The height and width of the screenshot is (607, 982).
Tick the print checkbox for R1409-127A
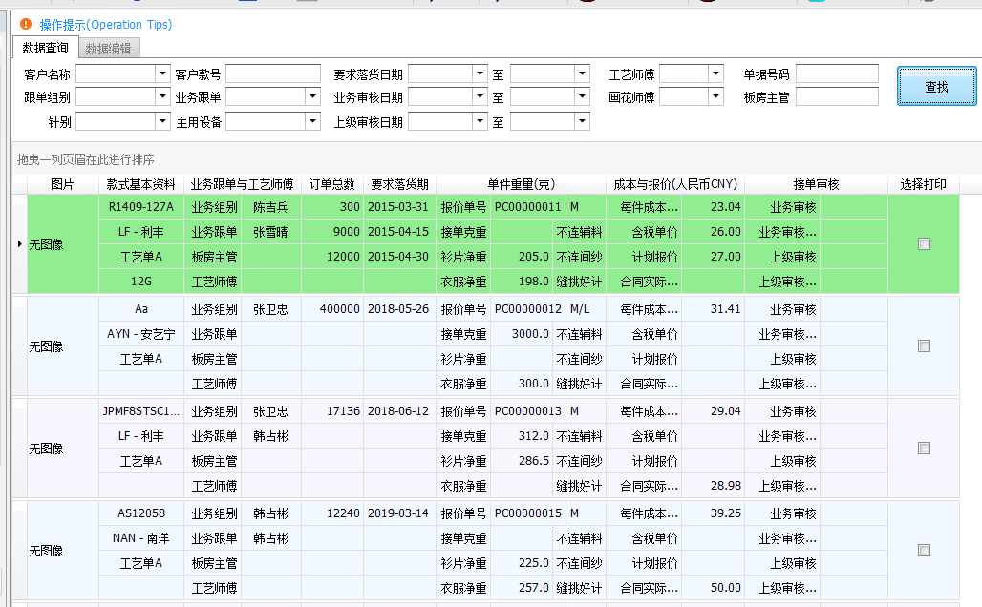click(x=924, y=244)
